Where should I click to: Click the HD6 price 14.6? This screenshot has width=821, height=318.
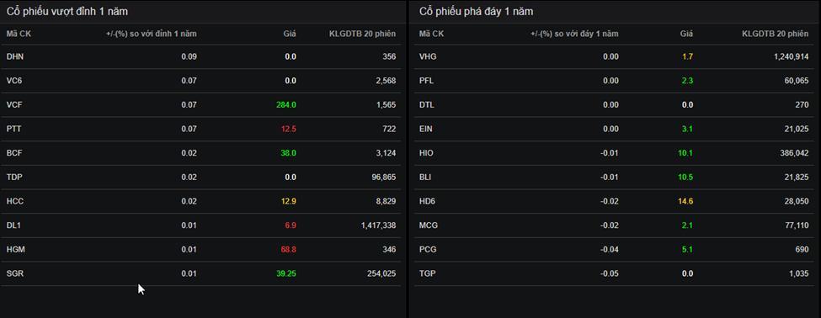(685, 201)
